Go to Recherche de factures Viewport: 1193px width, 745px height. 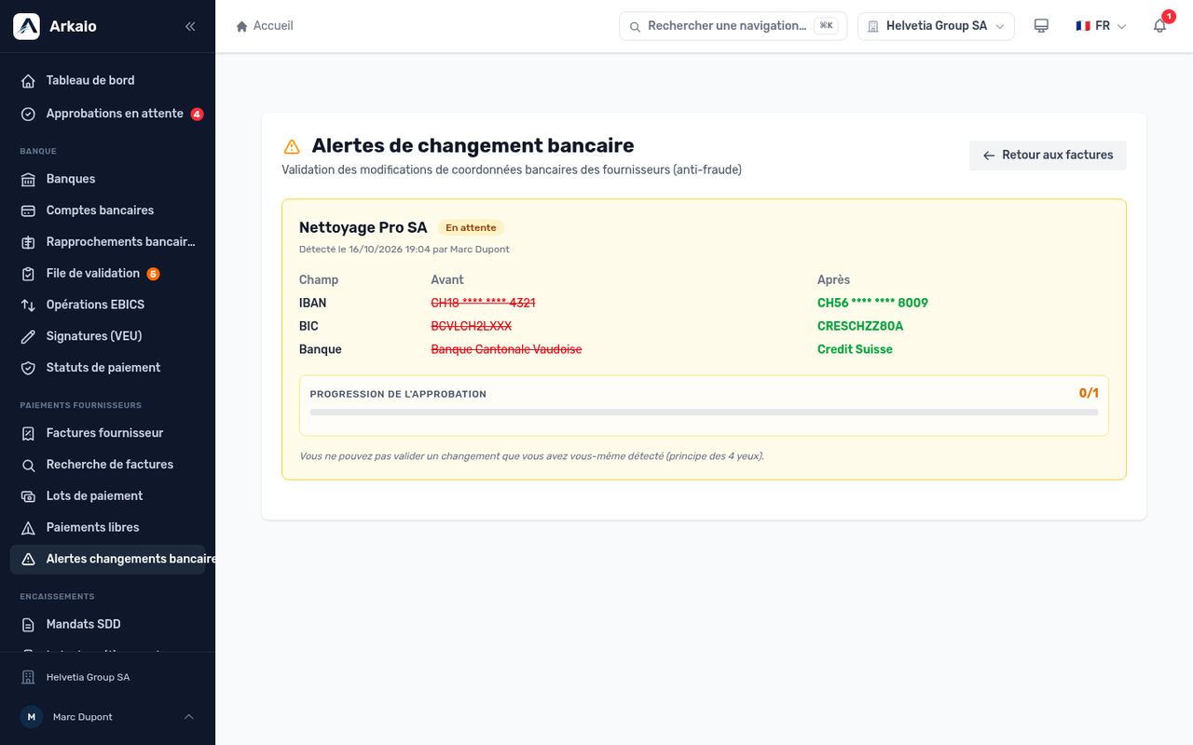tap(107, 465)
